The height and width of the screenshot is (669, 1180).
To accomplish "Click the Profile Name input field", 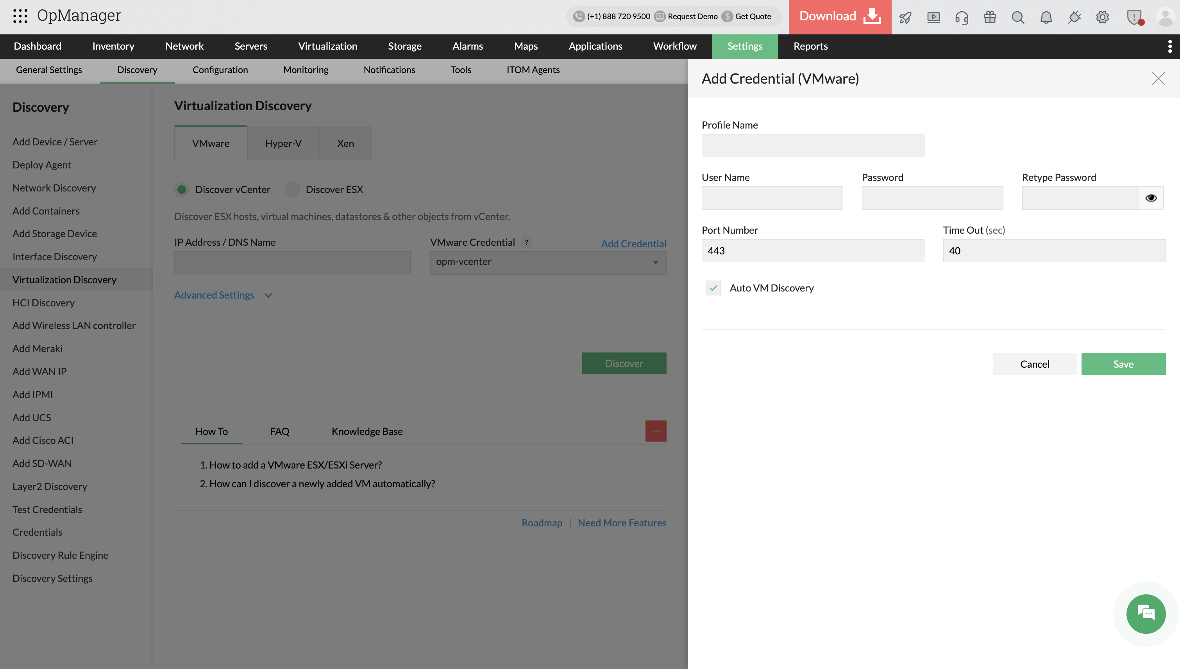I will point(813,146).
